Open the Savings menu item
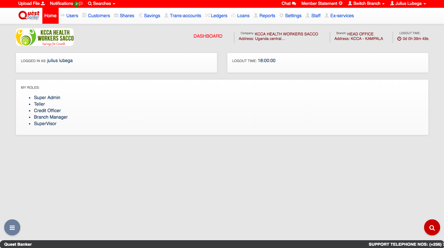Image resolution: width=444 pixels, height=248 pixels. pos(152,16)
